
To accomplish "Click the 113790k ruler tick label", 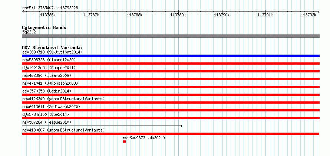I will [x=222, y=15].
